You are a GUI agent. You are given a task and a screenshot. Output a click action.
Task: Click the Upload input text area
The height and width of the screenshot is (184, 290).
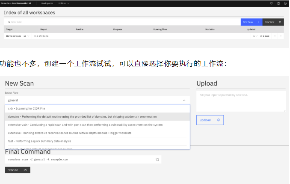pyautogui.click(x=241, y=101)
